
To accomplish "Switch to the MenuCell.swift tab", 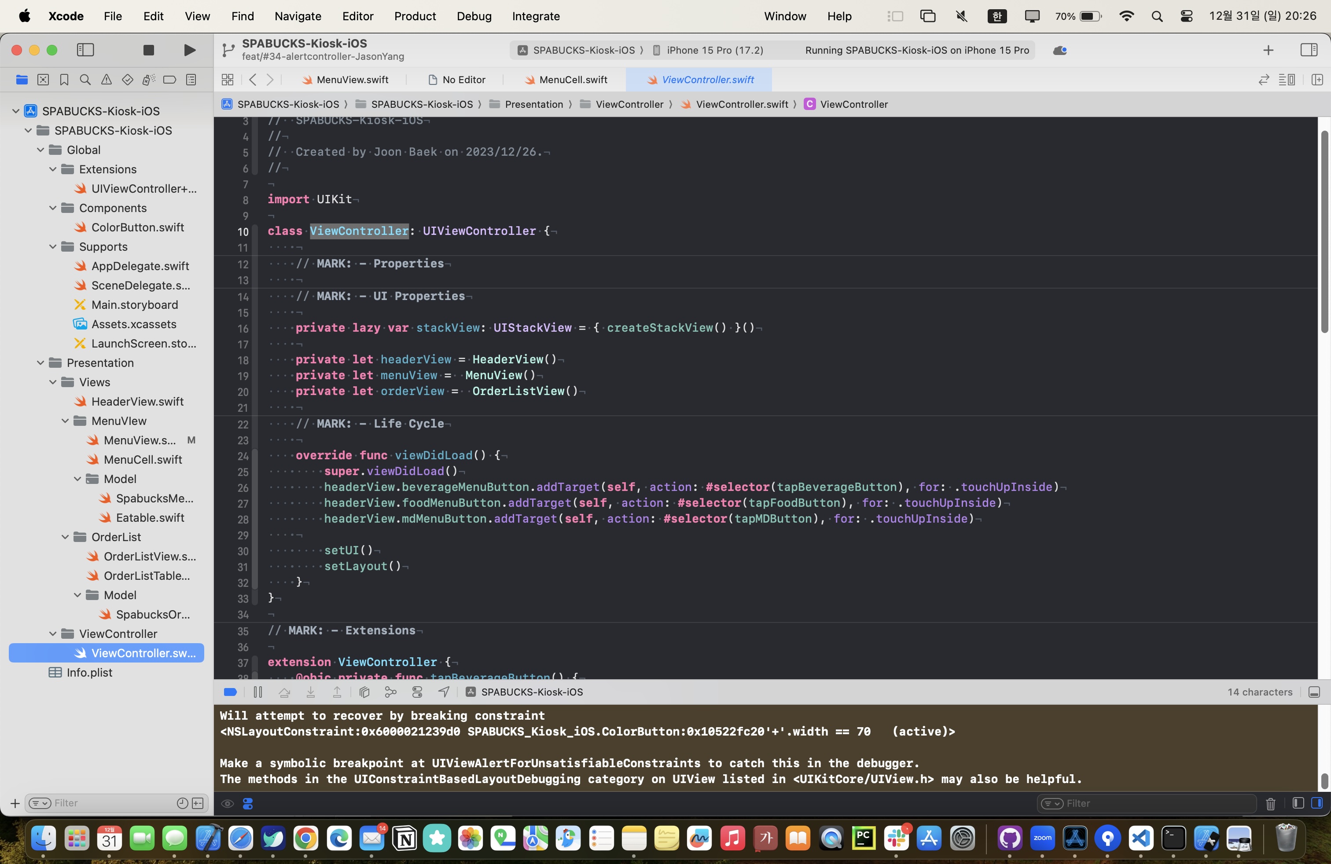I will [572, 80].
